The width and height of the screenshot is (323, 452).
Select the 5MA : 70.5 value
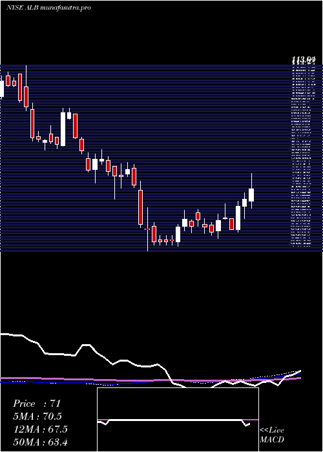(x=37, y=416)
